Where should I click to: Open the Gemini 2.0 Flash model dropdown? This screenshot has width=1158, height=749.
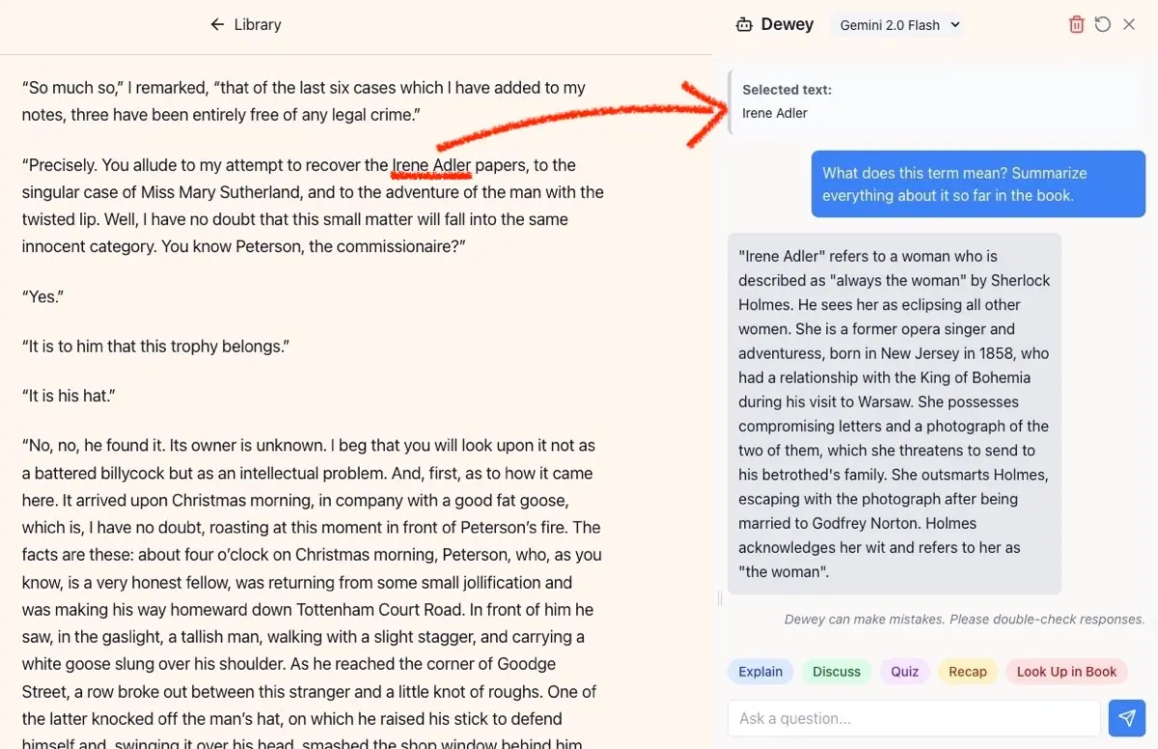899,25
